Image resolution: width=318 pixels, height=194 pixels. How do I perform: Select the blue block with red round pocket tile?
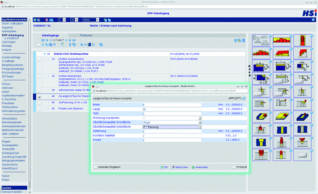point(261,117)
